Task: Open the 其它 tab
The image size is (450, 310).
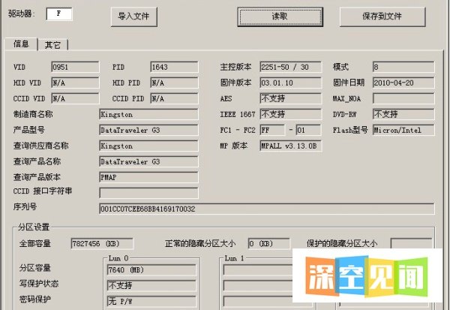Action: (52, 45)
